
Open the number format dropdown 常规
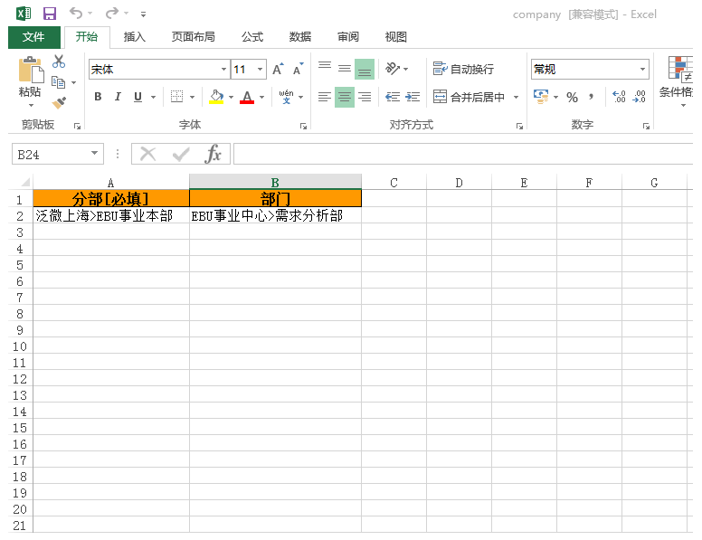click(x=643, y=70)
